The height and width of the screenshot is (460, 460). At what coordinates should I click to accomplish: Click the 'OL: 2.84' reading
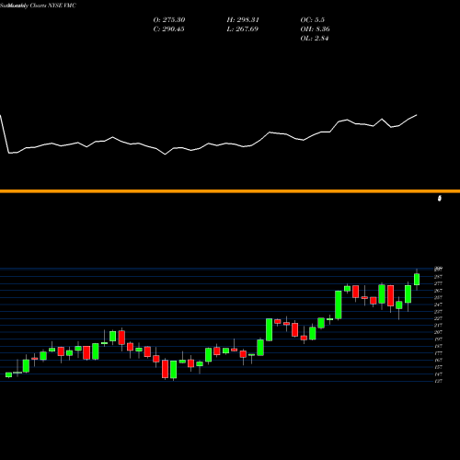(x=315, y=39)
